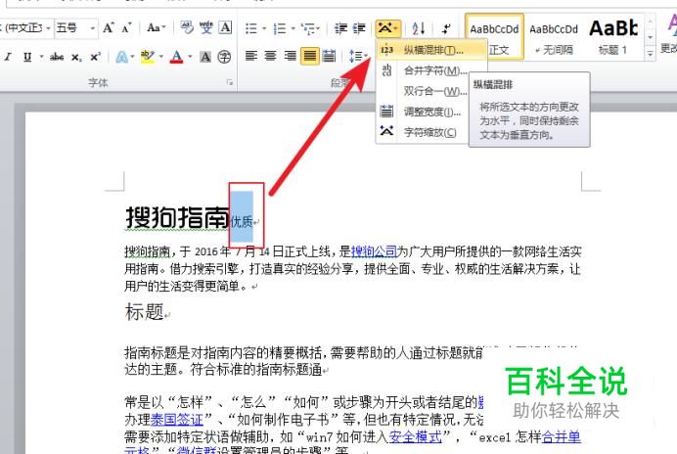This screenshot has height=454, width=677.
Task: Expand the Text Effects dropdown arrow
Action: (132, 57)
